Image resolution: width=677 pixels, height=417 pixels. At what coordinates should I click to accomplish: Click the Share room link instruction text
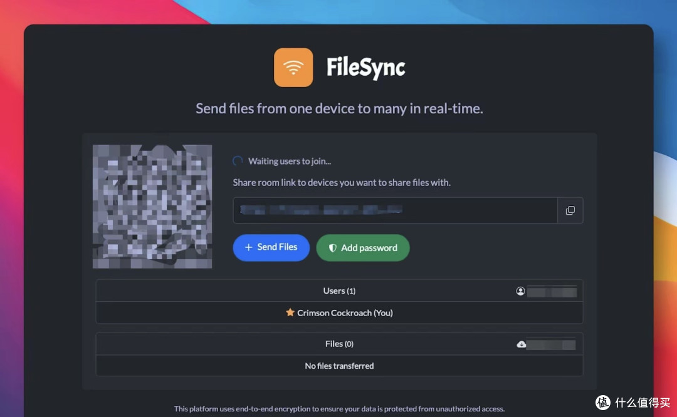point(342,182)
